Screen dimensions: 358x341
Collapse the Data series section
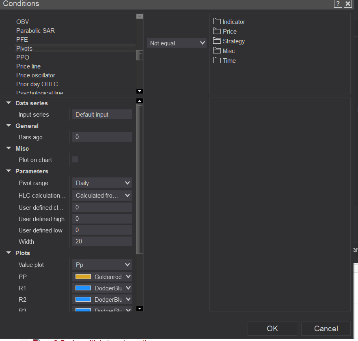9,103
